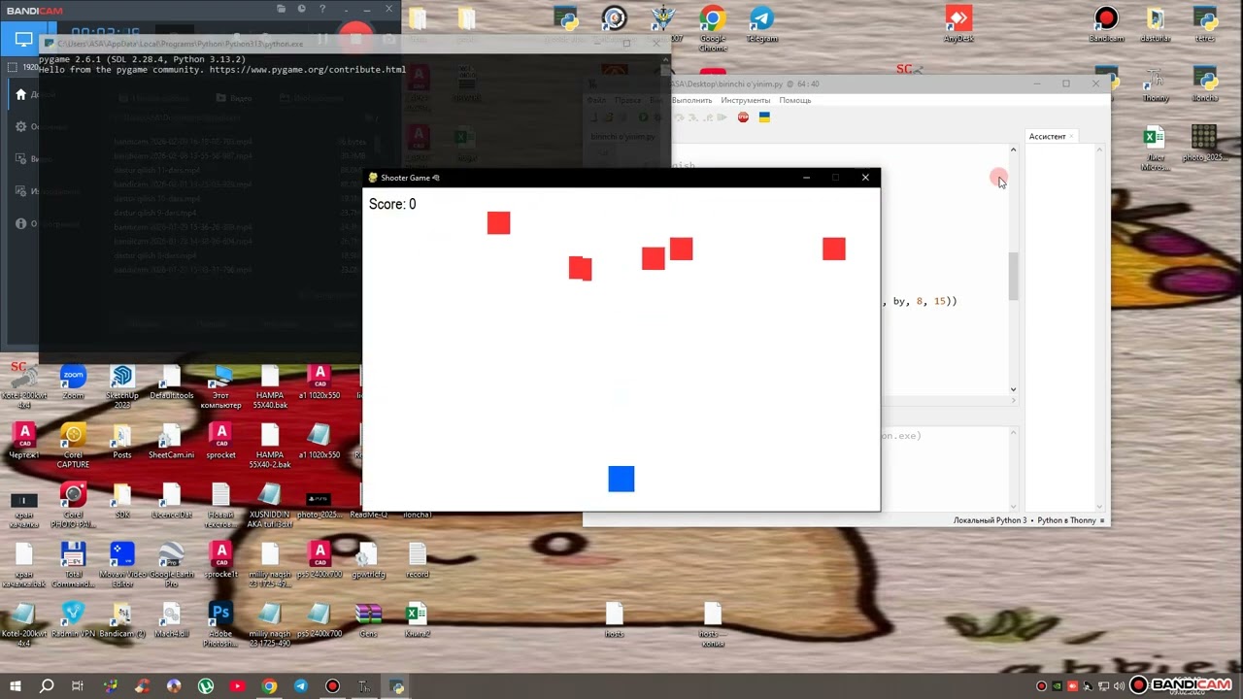Select the sprocket CAD file
Image resolution: width=1243 pixels, height=699 pixels.
(x=221, y=441)
